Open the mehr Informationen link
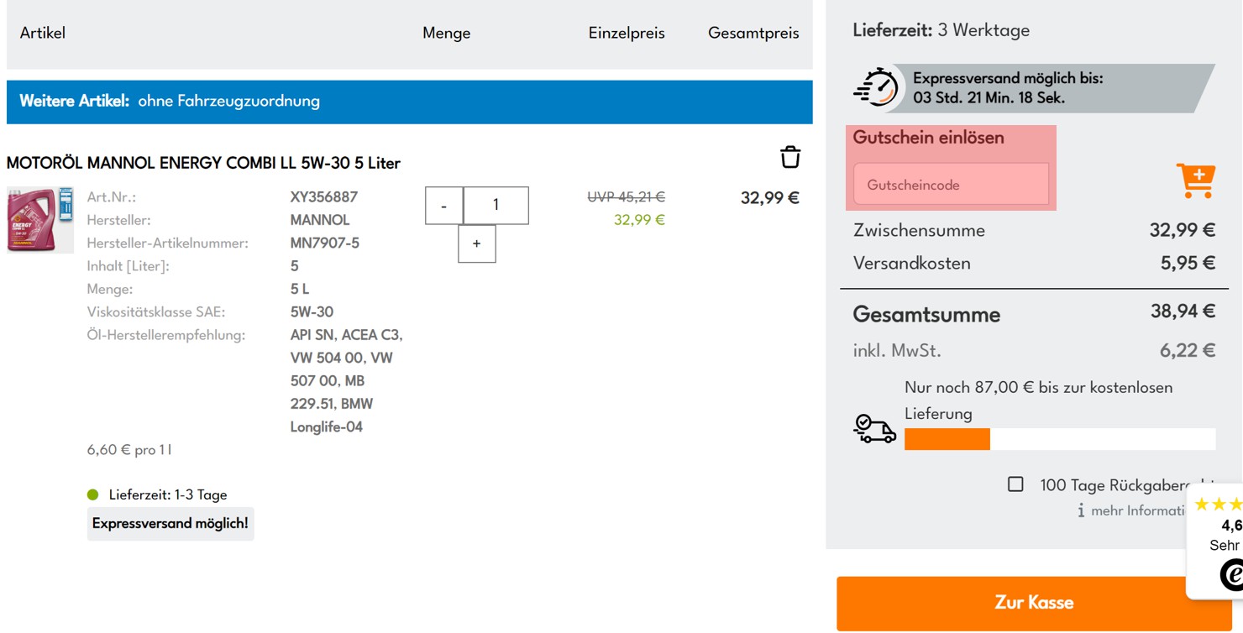This screenshot has width=1243, height=633. coord(1137,510)
